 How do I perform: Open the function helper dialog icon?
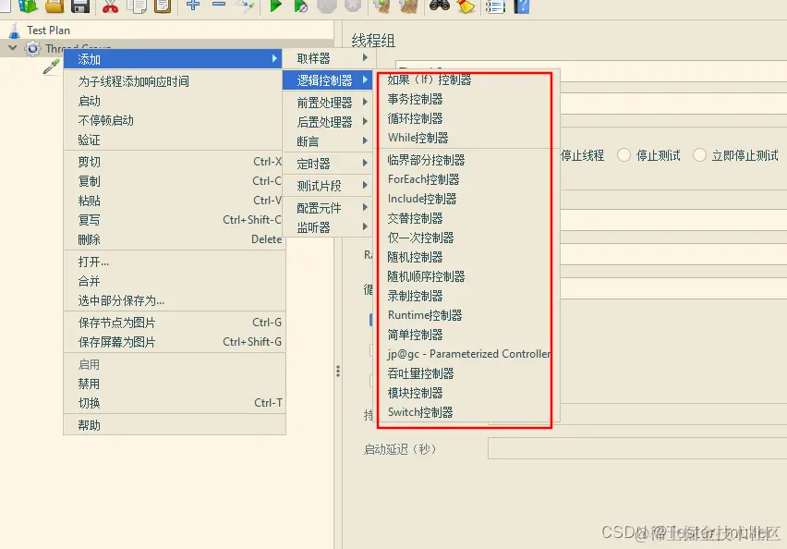pos(495,8)
